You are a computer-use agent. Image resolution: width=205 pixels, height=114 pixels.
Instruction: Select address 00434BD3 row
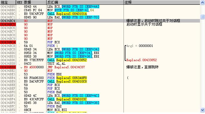pos(8,56)
